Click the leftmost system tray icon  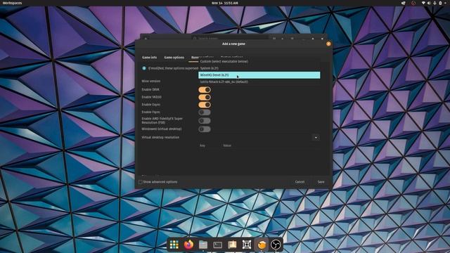[x=403, y=3]
